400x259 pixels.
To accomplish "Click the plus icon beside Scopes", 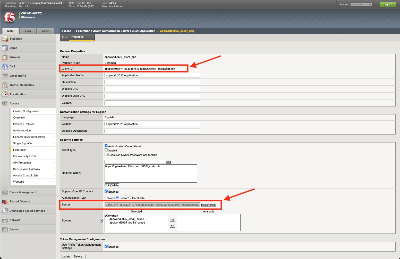I will click(101, 221).
